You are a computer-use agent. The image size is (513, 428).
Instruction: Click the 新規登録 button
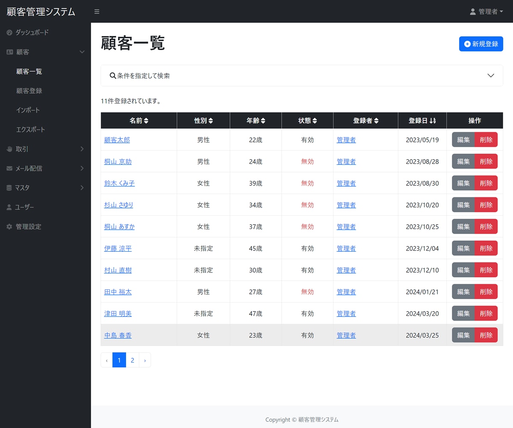click(x=481, y=44)
